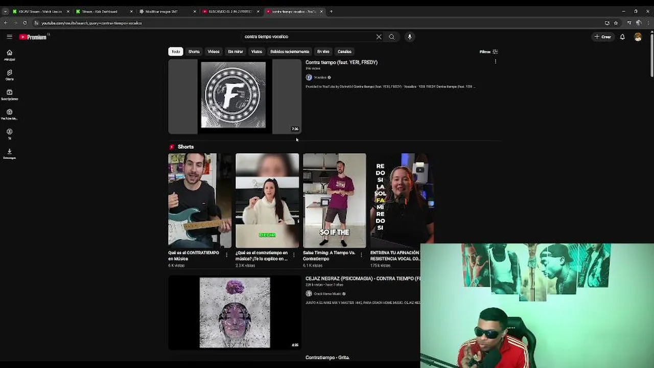Select the Vistos filter chip
654x368 pixels.
click(256, 52)
